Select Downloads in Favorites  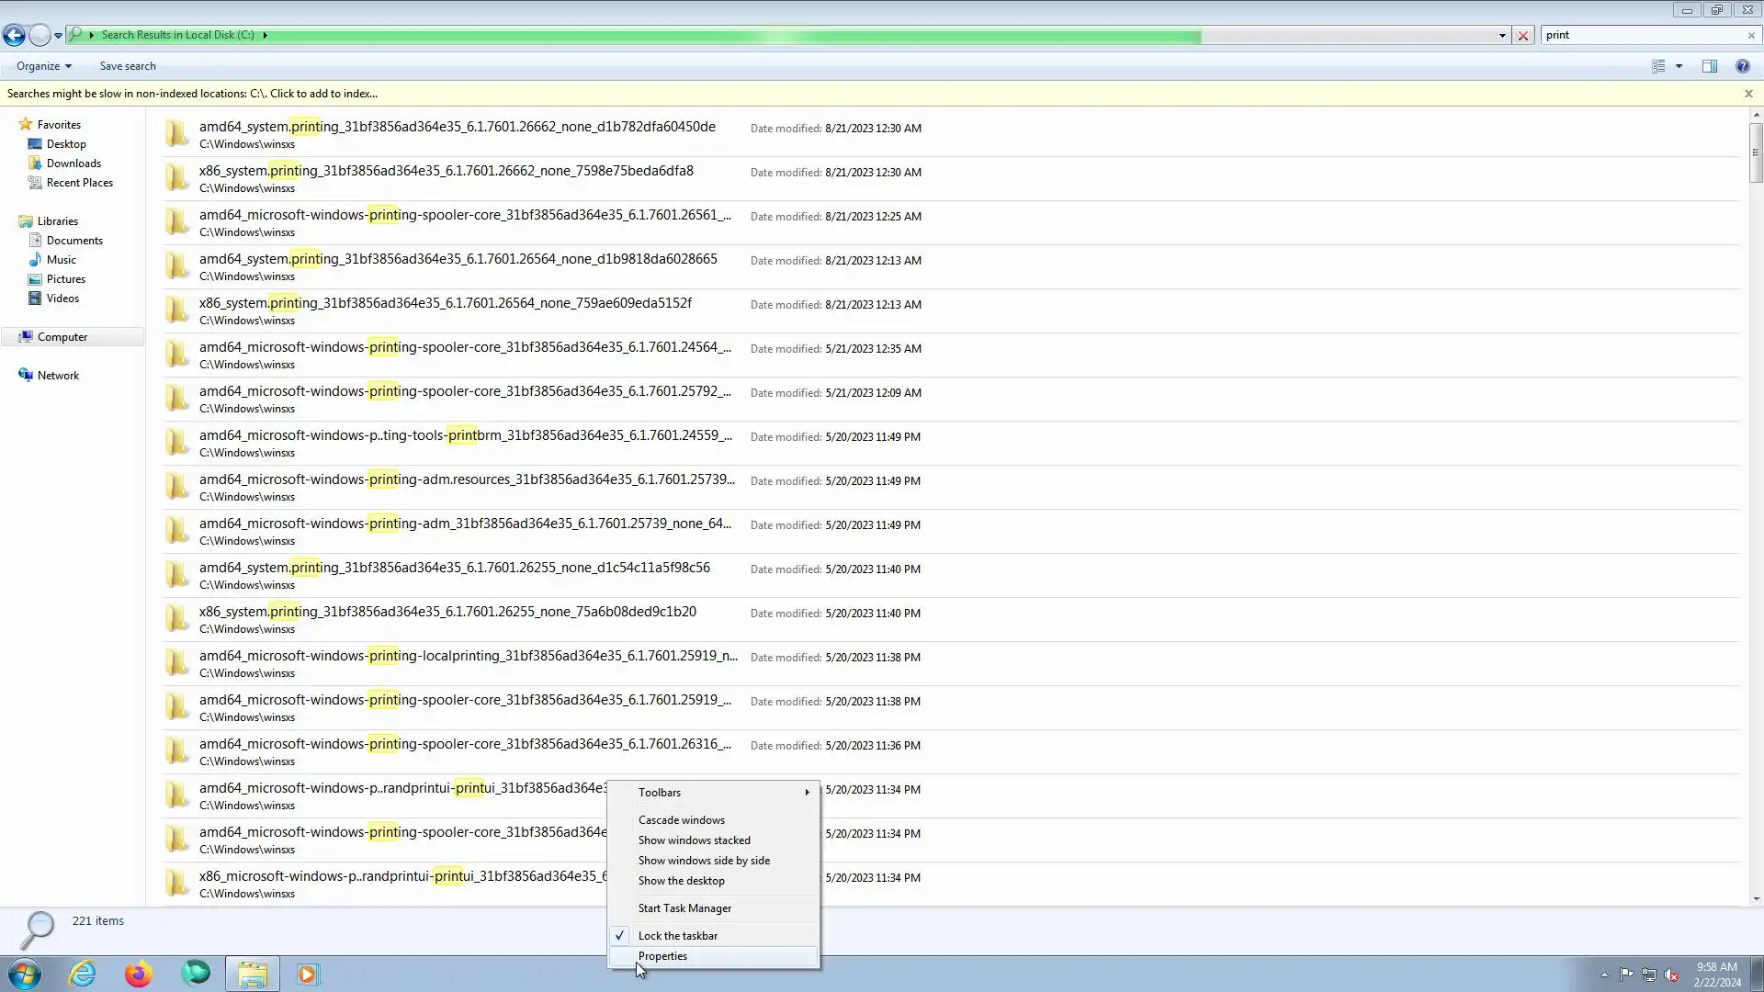click(73, 163)
